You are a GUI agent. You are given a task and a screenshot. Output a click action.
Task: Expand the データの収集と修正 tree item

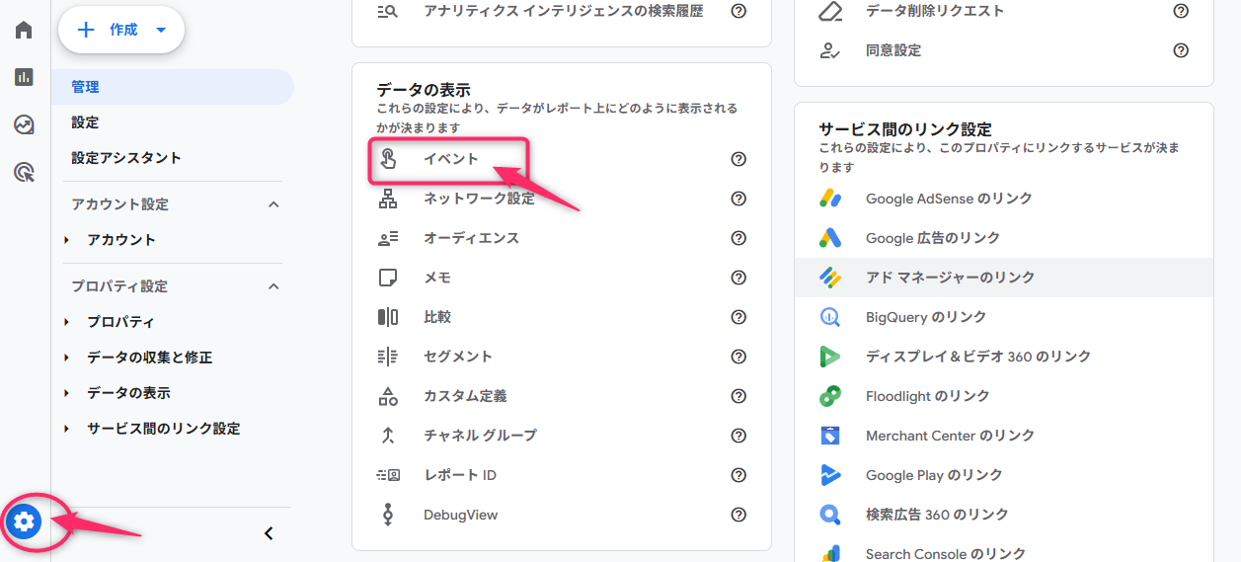pyautogui.click(x=67, y=358)
